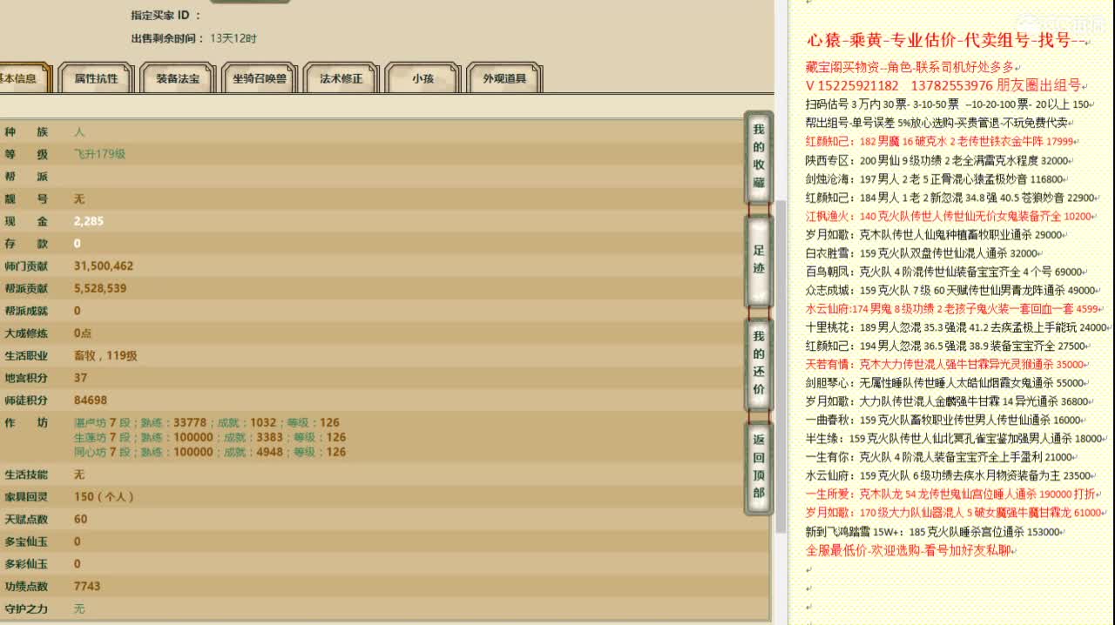Click the 藏宝阁买物资 line in document
Screen dimensions: 1115x625
pos(911,67)
